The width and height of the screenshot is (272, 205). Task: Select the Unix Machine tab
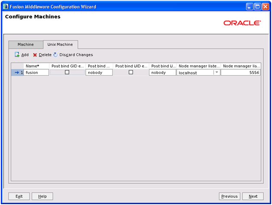pos(60,45)
